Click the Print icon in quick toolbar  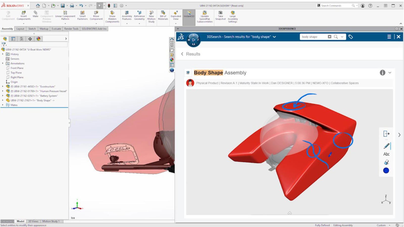tap(72, 6)
